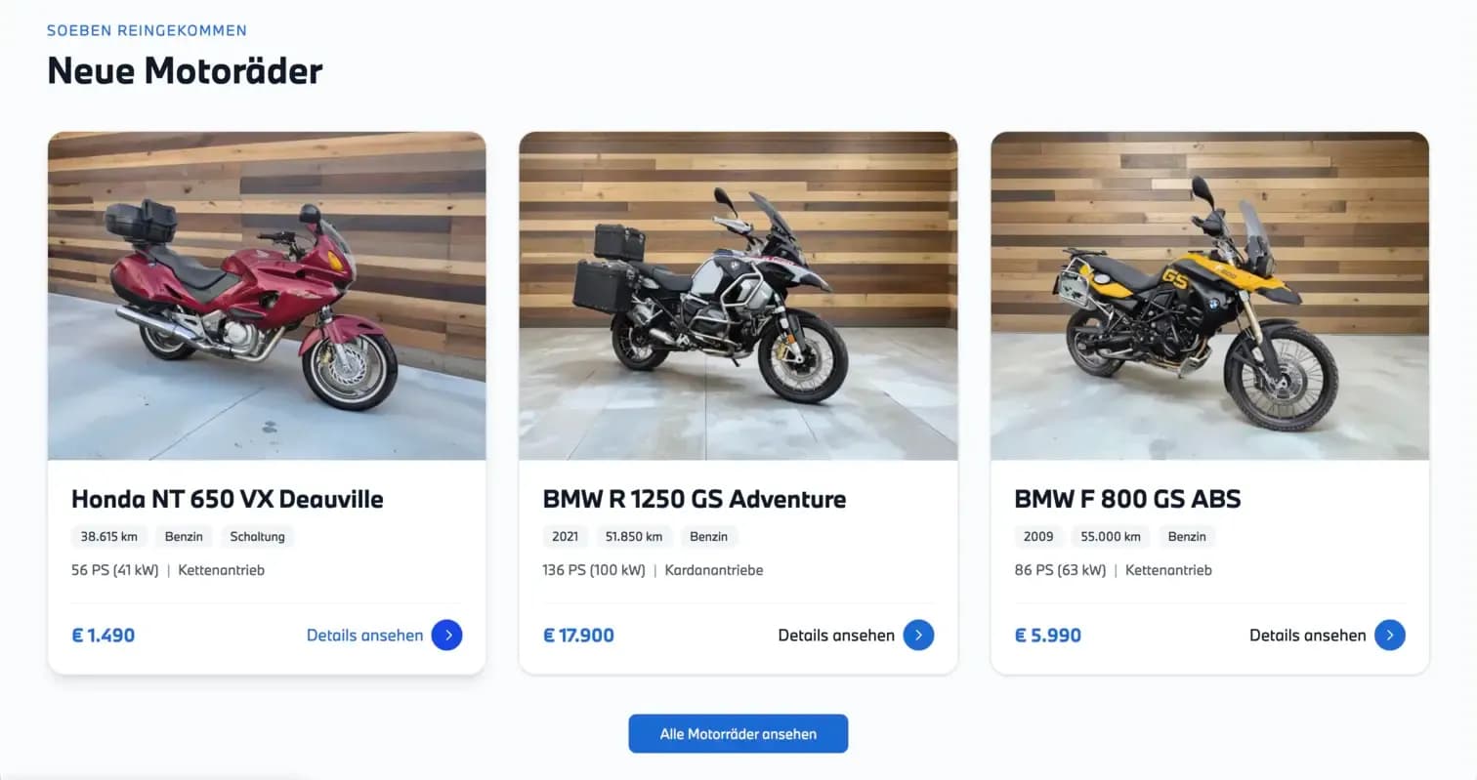Viewport: 1477px width, 780px height.
Task: Click the photo of the yellow BMW F 800 GS
Action: tap(1209, 294)
